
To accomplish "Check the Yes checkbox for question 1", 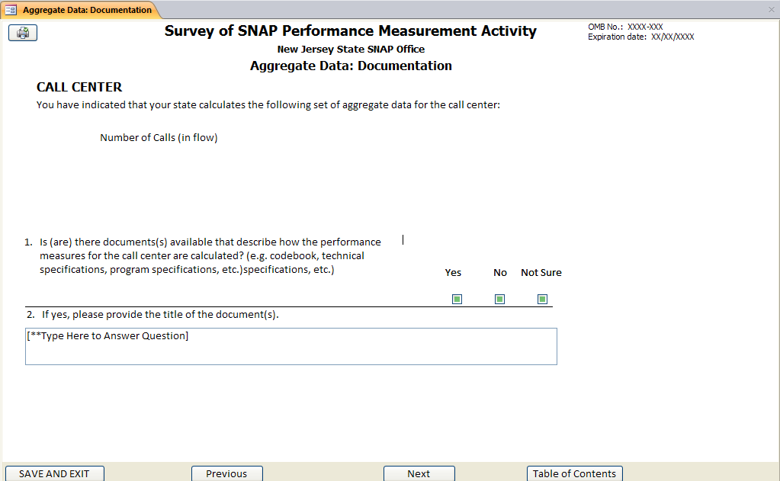I will tap(457, 299).
